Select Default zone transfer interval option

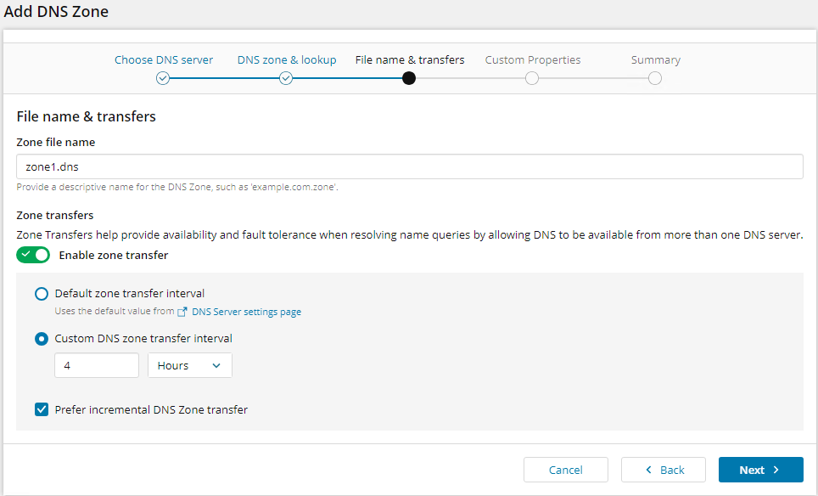click(42, 294)
